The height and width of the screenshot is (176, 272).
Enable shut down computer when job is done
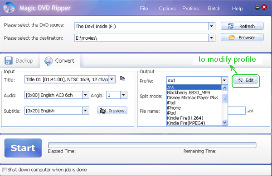(x=5, y=170)
